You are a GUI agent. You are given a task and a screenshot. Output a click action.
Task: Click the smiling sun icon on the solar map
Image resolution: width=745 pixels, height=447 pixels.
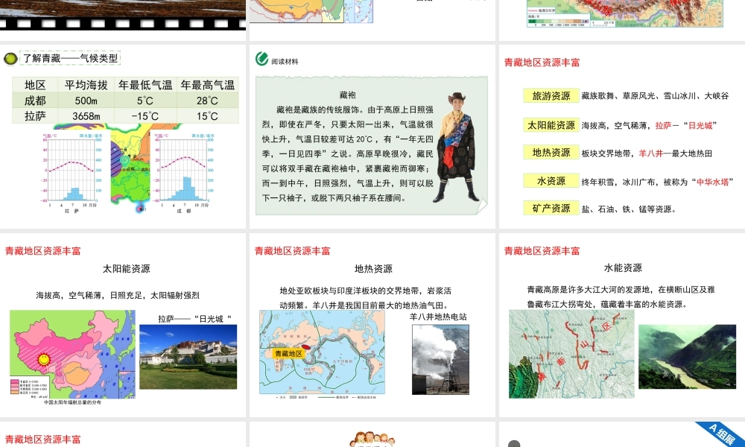tap(44, 359)
